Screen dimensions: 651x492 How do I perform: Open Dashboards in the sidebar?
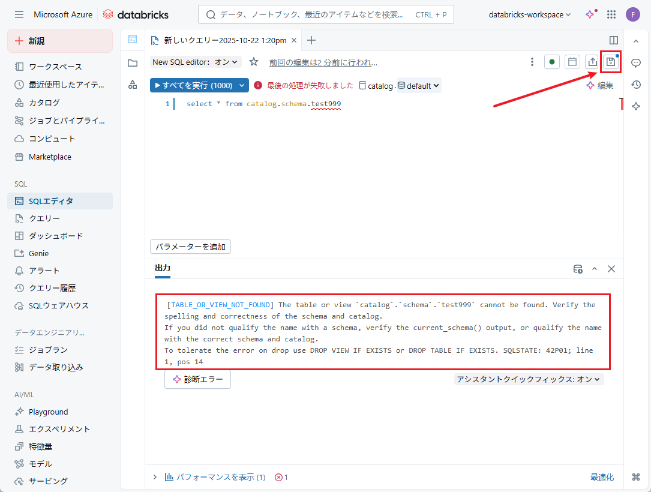point(56,236)
